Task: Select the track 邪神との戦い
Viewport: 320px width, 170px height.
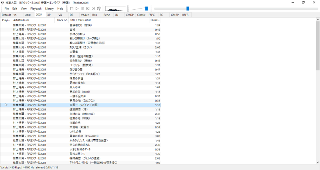Action: pyautogui.click(x=81, y=34)
